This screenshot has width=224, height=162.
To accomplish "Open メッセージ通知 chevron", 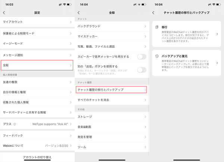I will [x=71, y=55].
